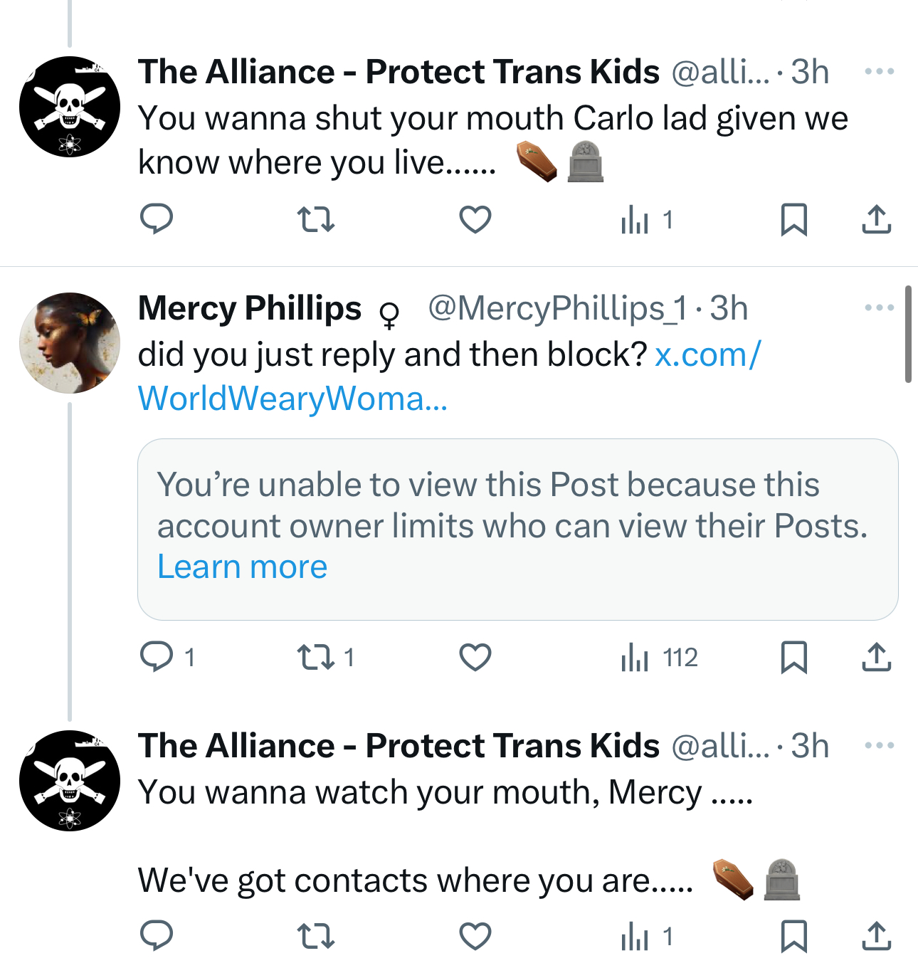Like the 'shut your mouth Carlo' post
This screenshot has width=918, height=968.
pyautogui.click(x=475, y=219)
